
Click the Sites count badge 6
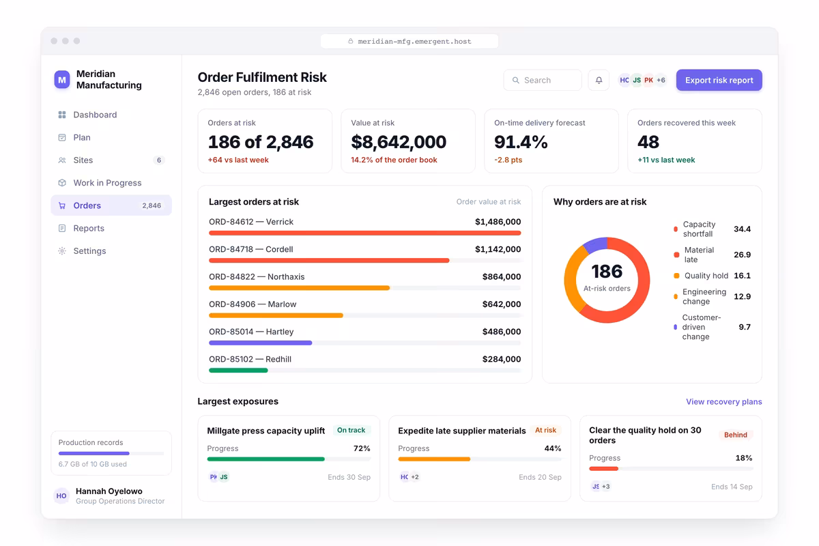[159, 160]
